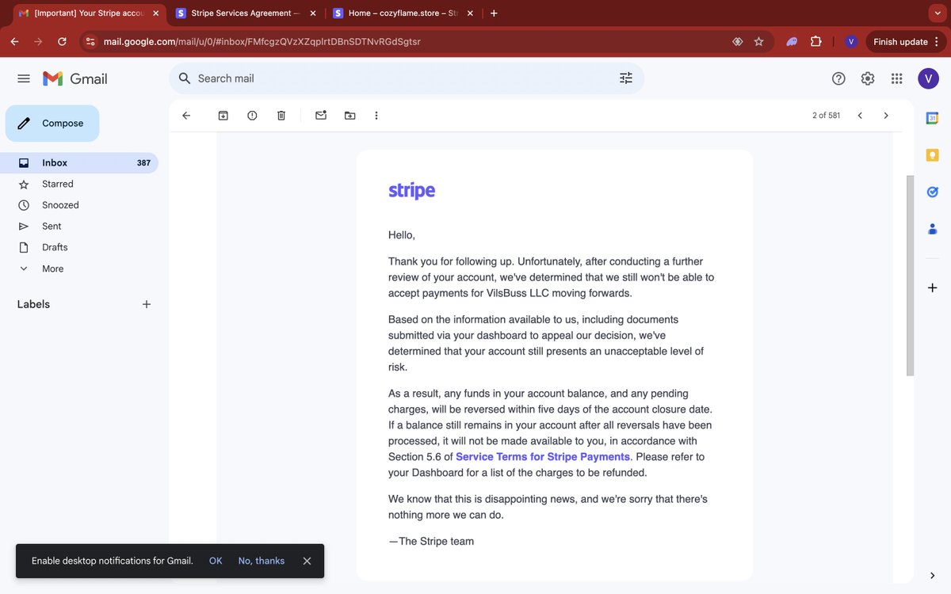
Task: Open the Google apps grid
Action: pos(897,78)
